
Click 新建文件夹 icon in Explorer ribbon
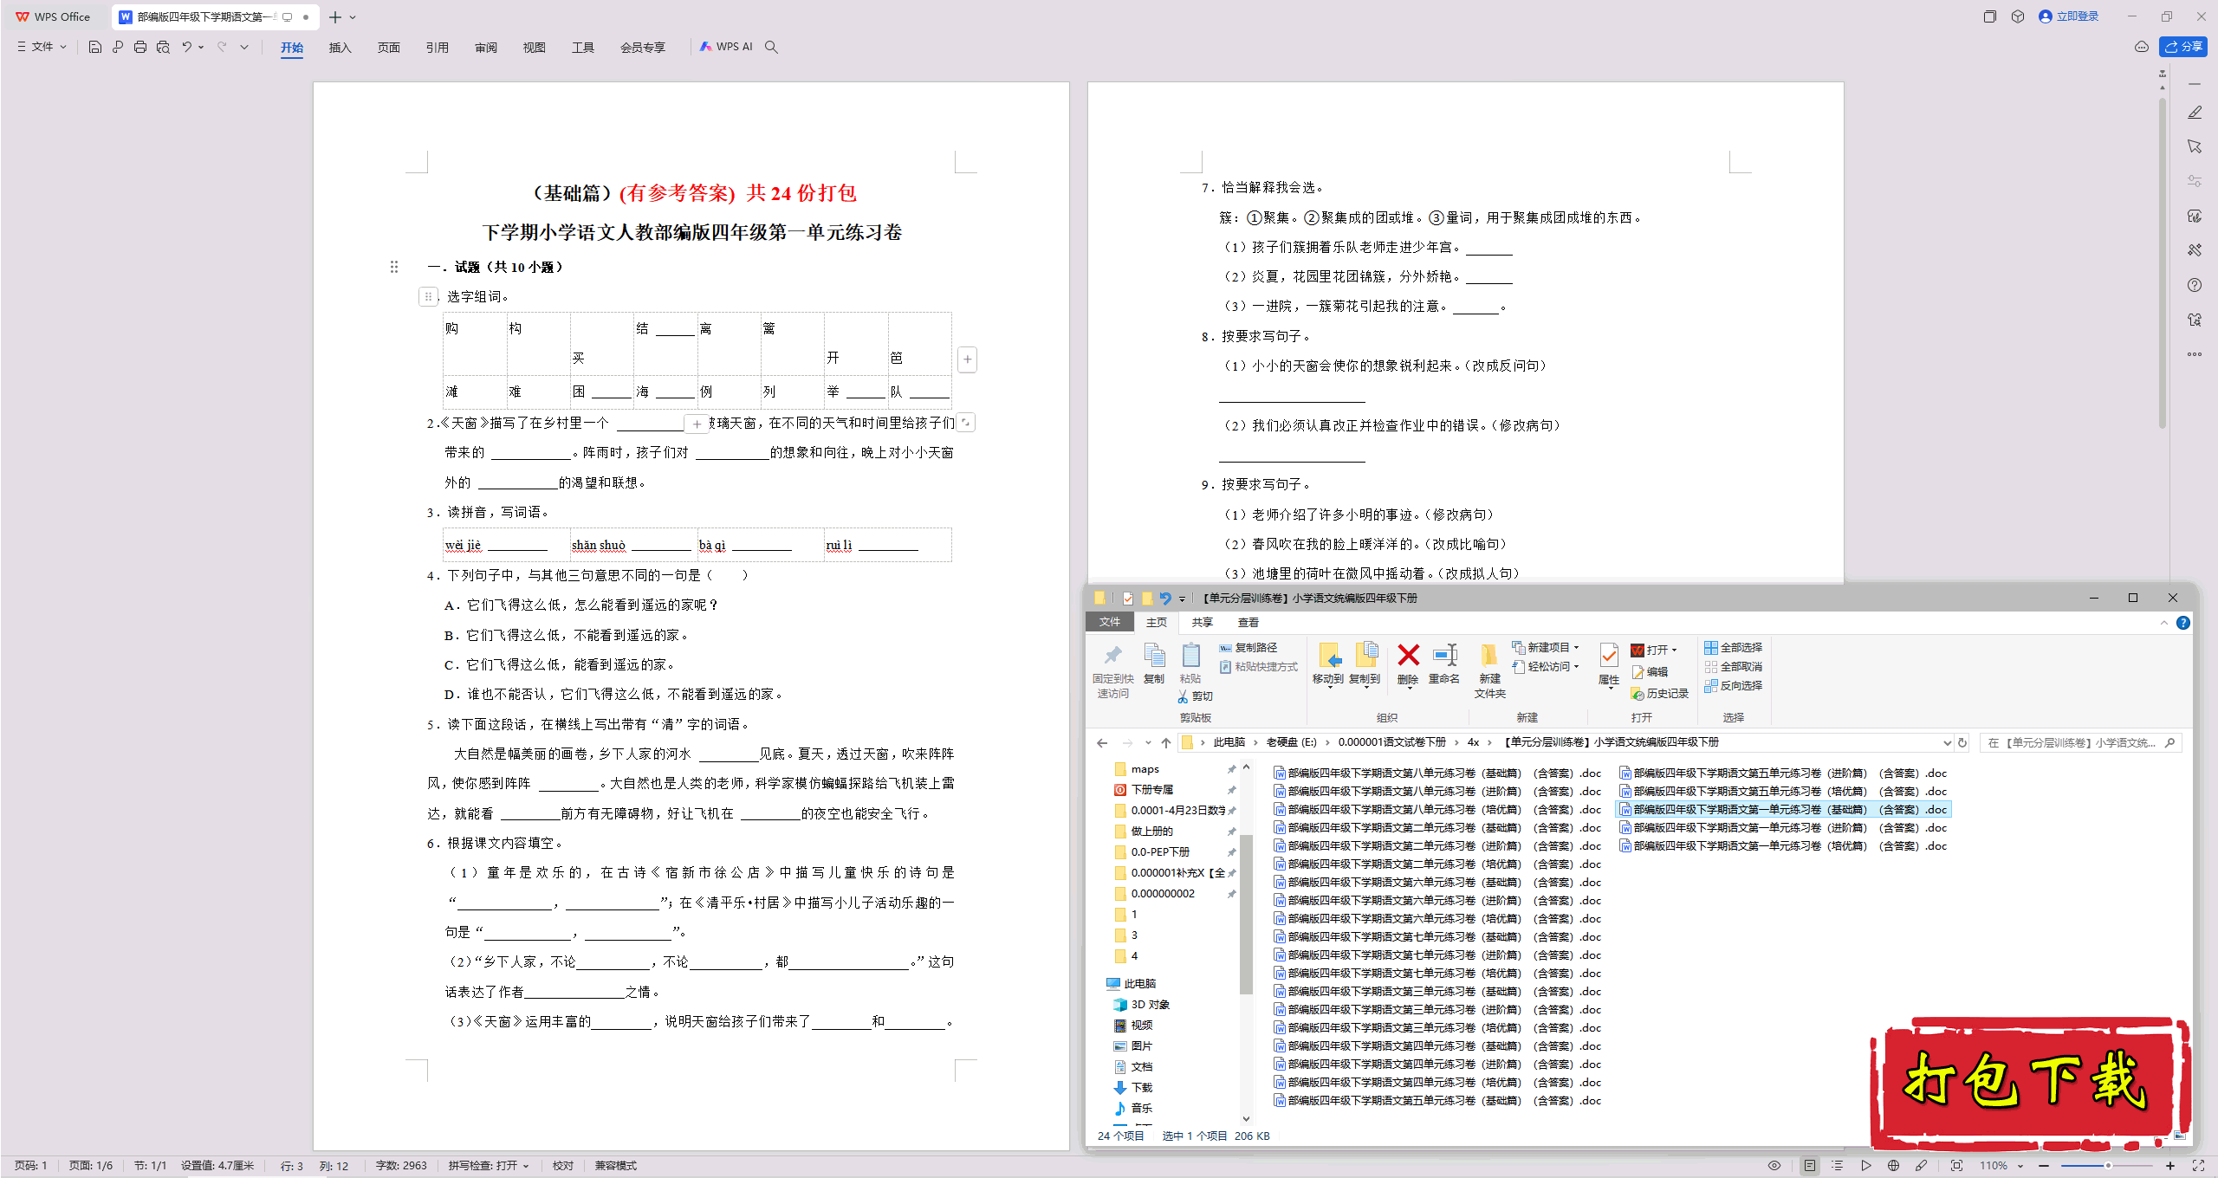tap(1489, 670)
